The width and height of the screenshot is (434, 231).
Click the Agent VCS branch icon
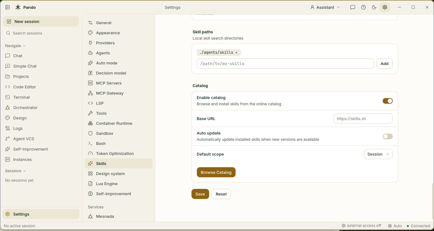8,139
